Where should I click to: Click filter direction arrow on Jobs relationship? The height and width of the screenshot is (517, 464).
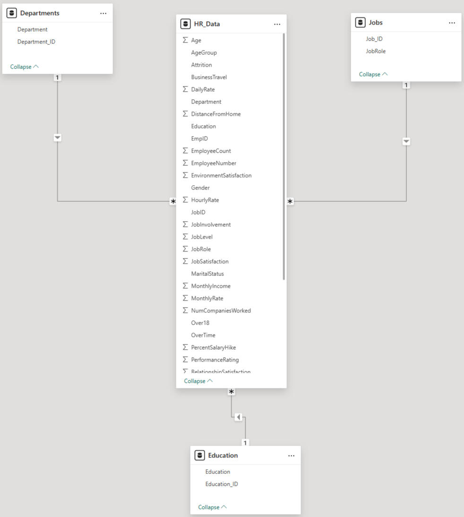click(406, 141)
